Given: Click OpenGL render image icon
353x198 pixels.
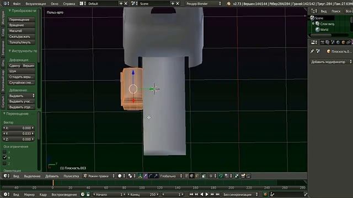Looking at the screenshot, I should (243, 176).
